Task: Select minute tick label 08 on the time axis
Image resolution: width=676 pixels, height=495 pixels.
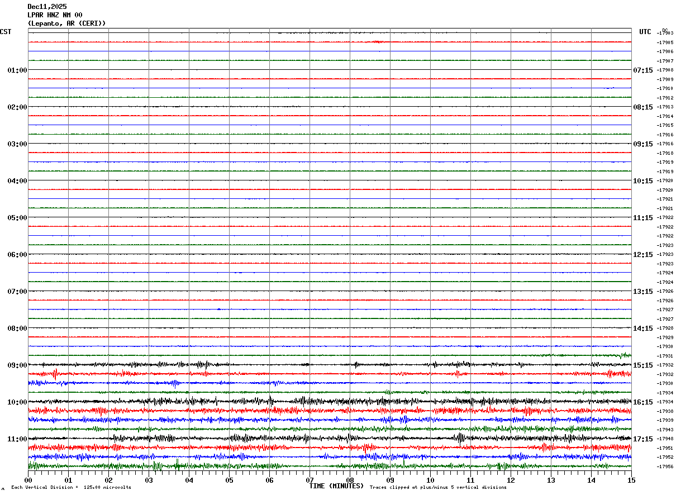Action: (350, 480)
